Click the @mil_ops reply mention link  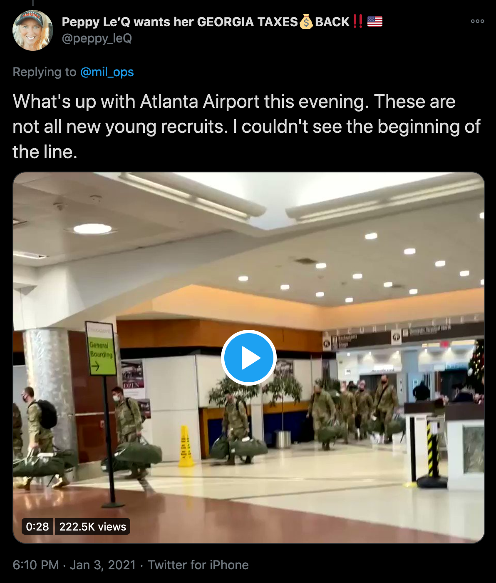pos(107,72)
